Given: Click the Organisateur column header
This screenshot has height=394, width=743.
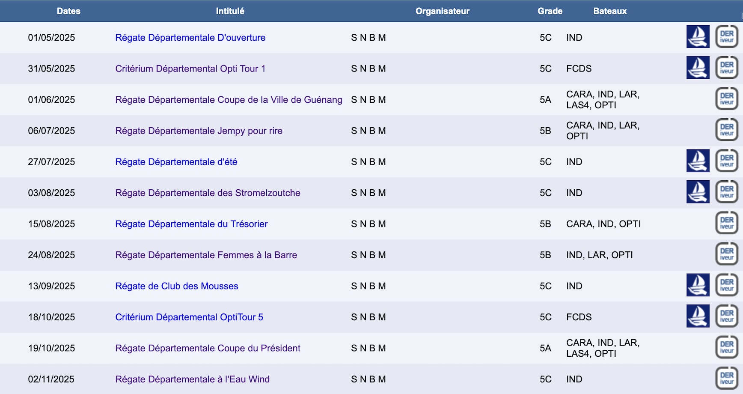Looking at the screenshot, I should 443,11.
